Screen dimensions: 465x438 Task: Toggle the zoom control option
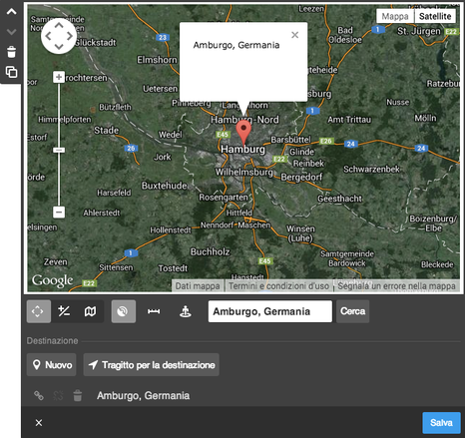click(x=64, y=311)
